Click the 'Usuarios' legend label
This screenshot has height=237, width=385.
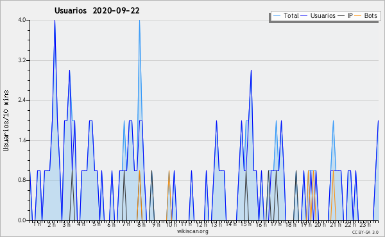pyautogui.click(x=323, y=16)
